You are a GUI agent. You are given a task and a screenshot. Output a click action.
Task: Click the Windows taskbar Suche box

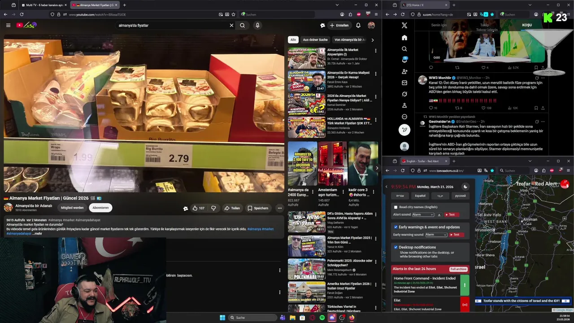[252, 318]
